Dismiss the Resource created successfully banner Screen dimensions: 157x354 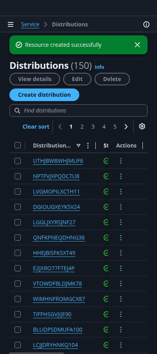pos(137,45)
